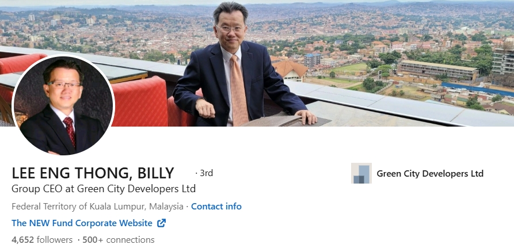This screenshot has height=248, width=514.
Task: Open The NEW Fund Corporate Website link
Action: click(82, 223)
